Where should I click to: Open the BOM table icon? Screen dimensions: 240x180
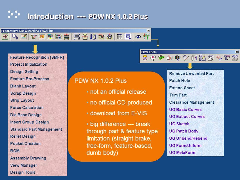coord(119,37)
